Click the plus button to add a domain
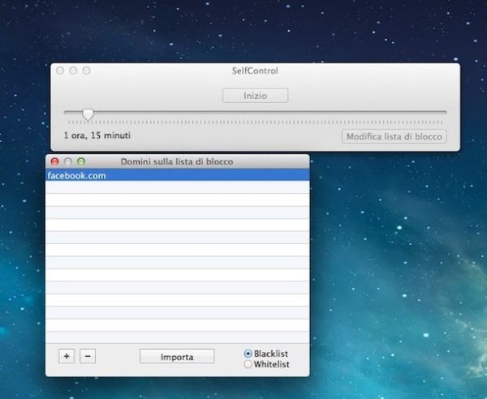The image size is (487, 399). 67,356
